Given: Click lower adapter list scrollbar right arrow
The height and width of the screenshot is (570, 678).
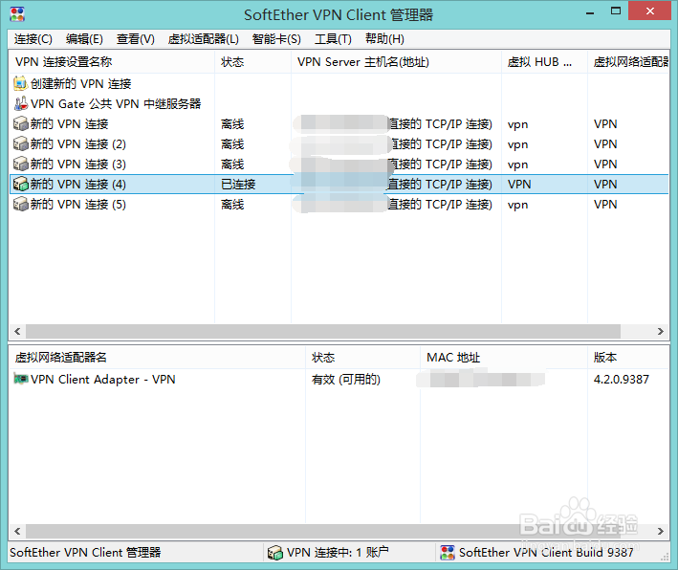Looking at the screenshot, I should click(x=661, y=531).
